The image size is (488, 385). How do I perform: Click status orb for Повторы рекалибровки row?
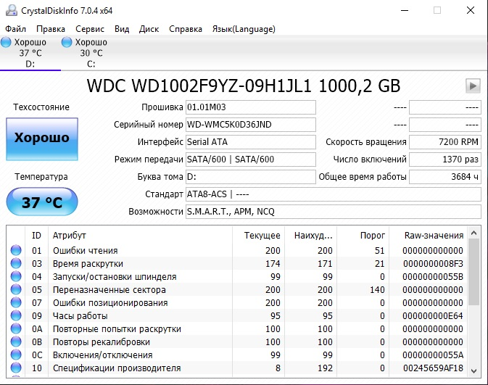click(x=16, y=341)
